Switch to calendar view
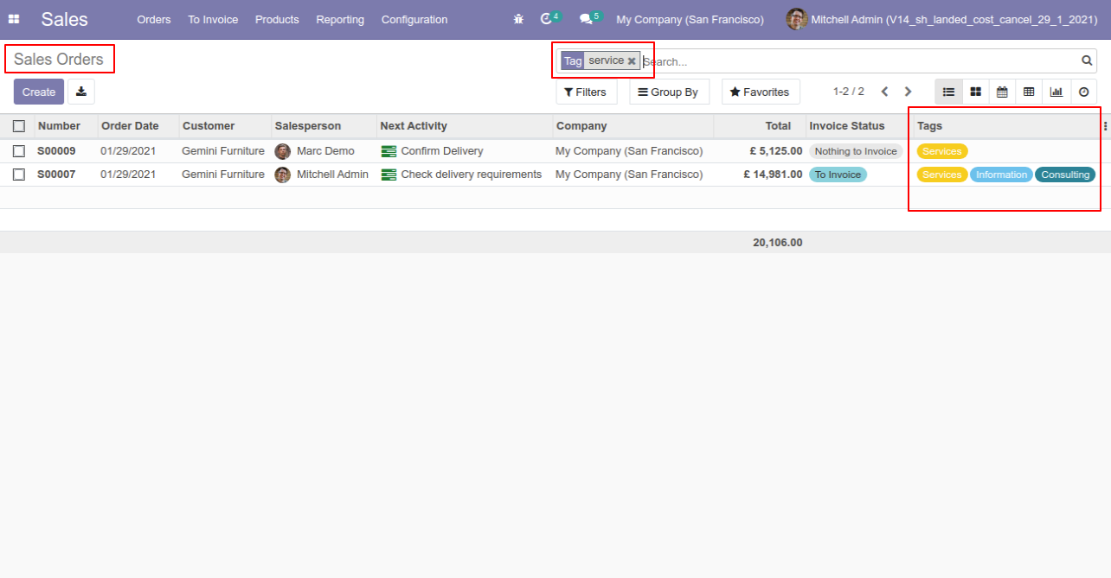The width and height of the screenshot is (1111, 578). (1002, 92)
